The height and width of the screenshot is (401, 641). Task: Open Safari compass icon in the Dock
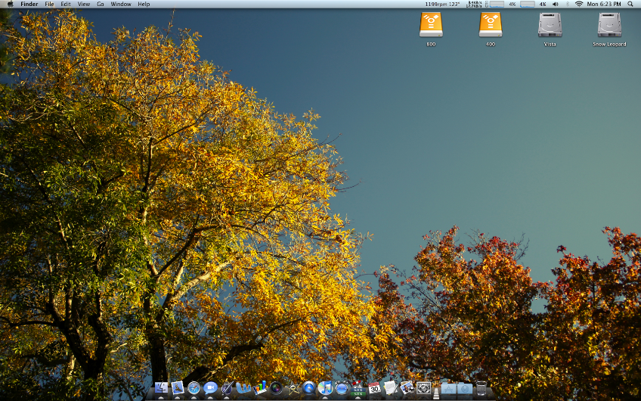point(194,388)
